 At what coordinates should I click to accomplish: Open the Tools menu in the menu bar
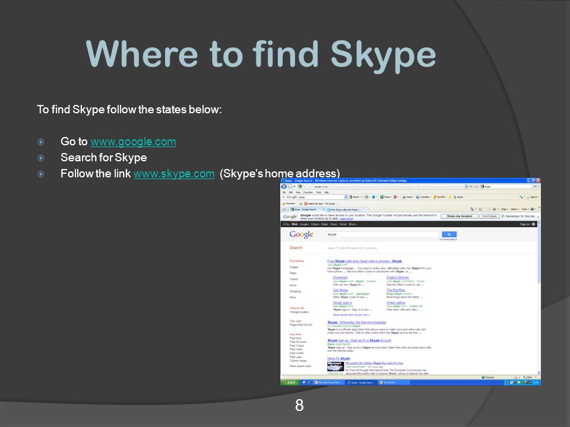[318, 192]
